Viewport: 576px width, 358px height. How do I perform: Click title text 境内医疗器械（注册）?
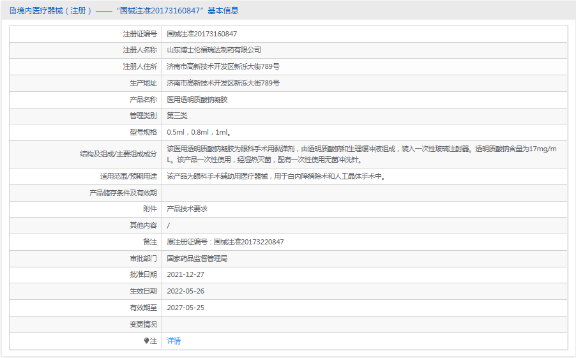(x=54, y=11)
